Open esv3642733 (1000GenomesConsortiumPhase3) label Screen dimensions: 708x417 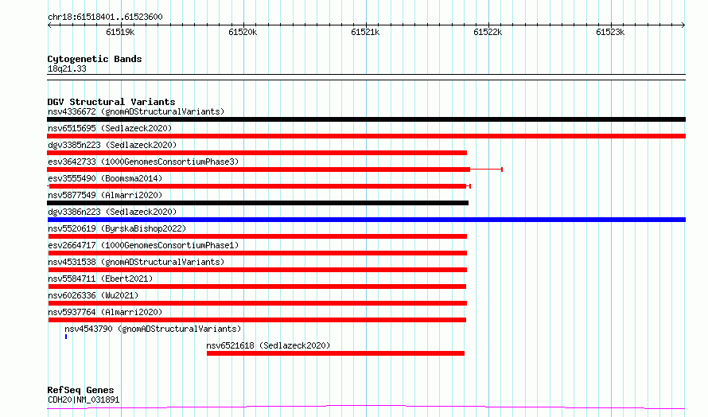[143, 162]
